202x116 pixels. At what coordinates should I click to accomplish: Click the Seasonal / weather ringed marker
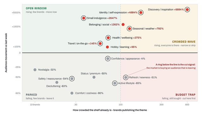(129, 29)
